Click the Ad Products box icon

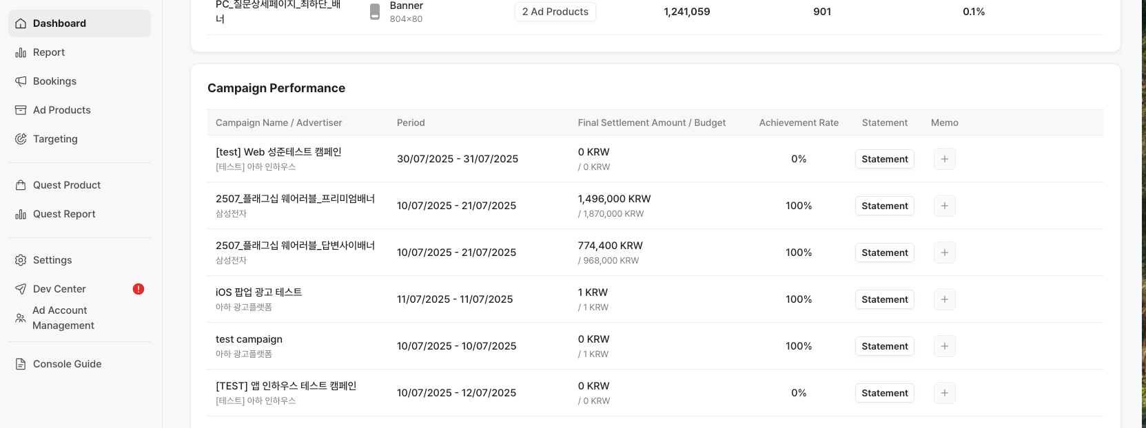tap(21, 110)
